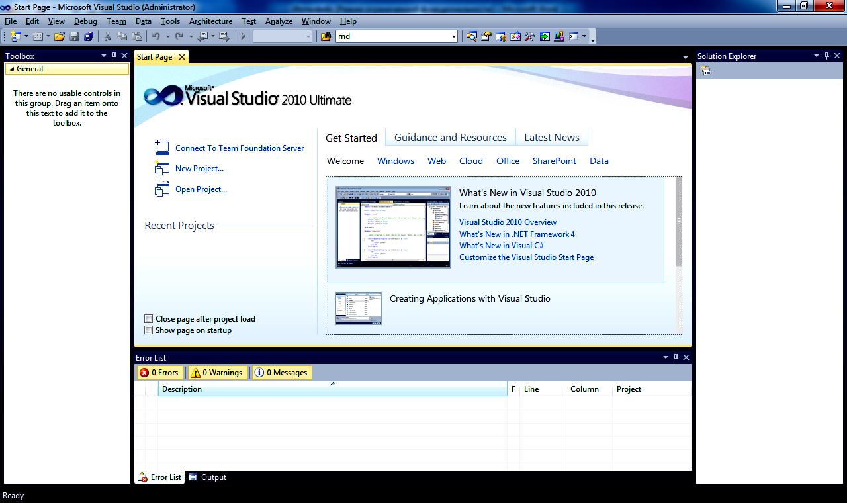Pin toggle on Solution Explorer panel

tap(826, 56)
